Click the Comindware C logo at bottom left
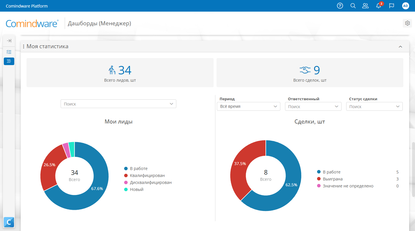 point(9,222)
